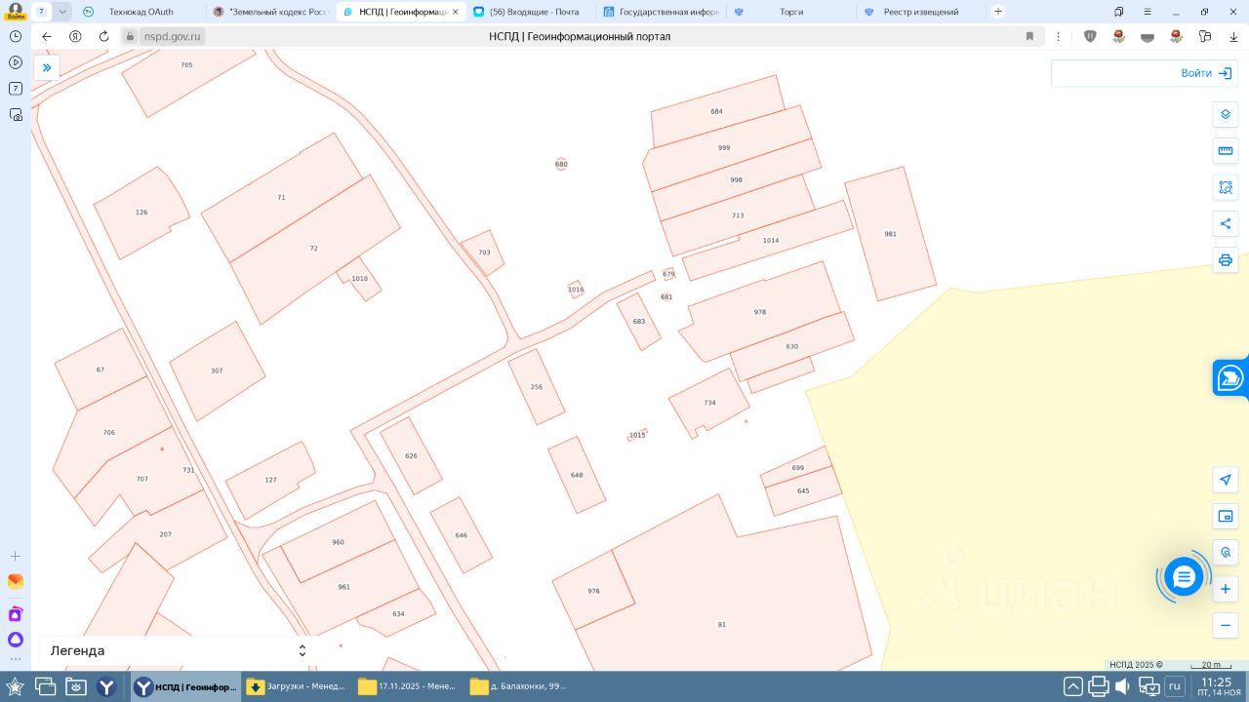This screenshot has width=1249, height=702.
Task: Zoom in with the plus button
Action: click(1226, 589)
